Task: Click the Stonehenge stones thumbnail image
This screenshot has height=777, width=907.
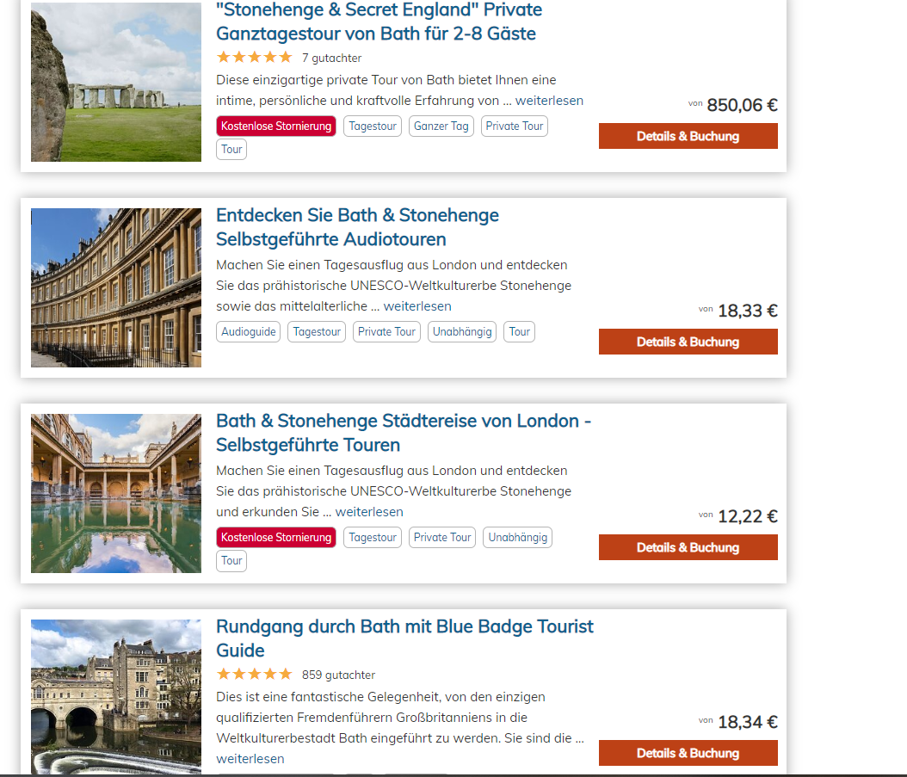Action: pyautogui.click(x=116, y=82)
